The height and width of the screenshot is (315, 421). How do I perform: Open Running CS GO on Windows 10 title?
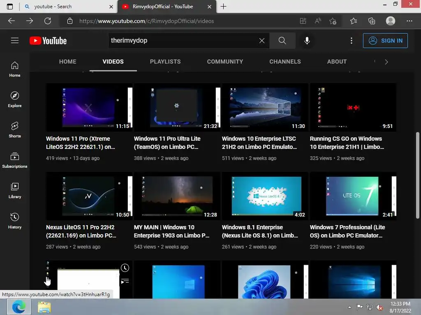(347, 143)
